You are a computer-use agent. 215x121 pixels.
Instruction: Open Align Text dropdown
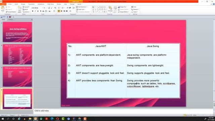coord(81,9)
